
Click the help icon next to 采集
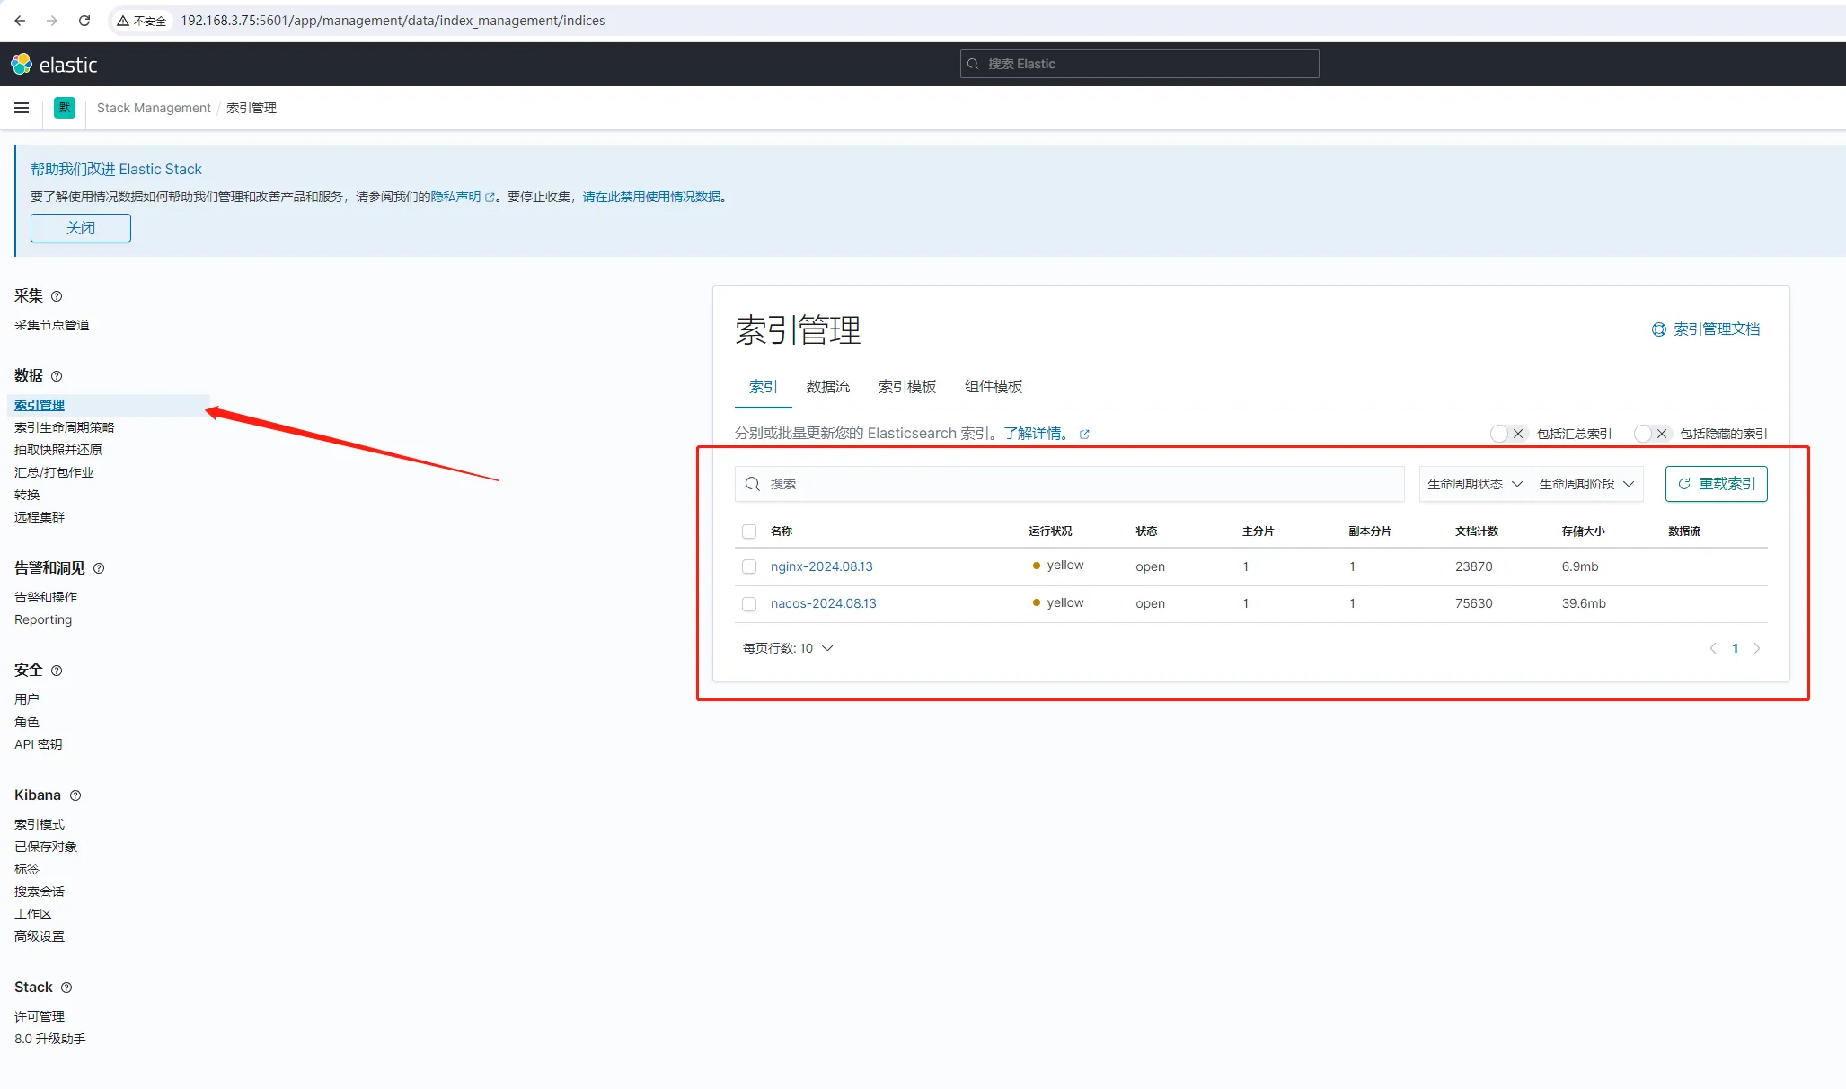click(57, 296)
